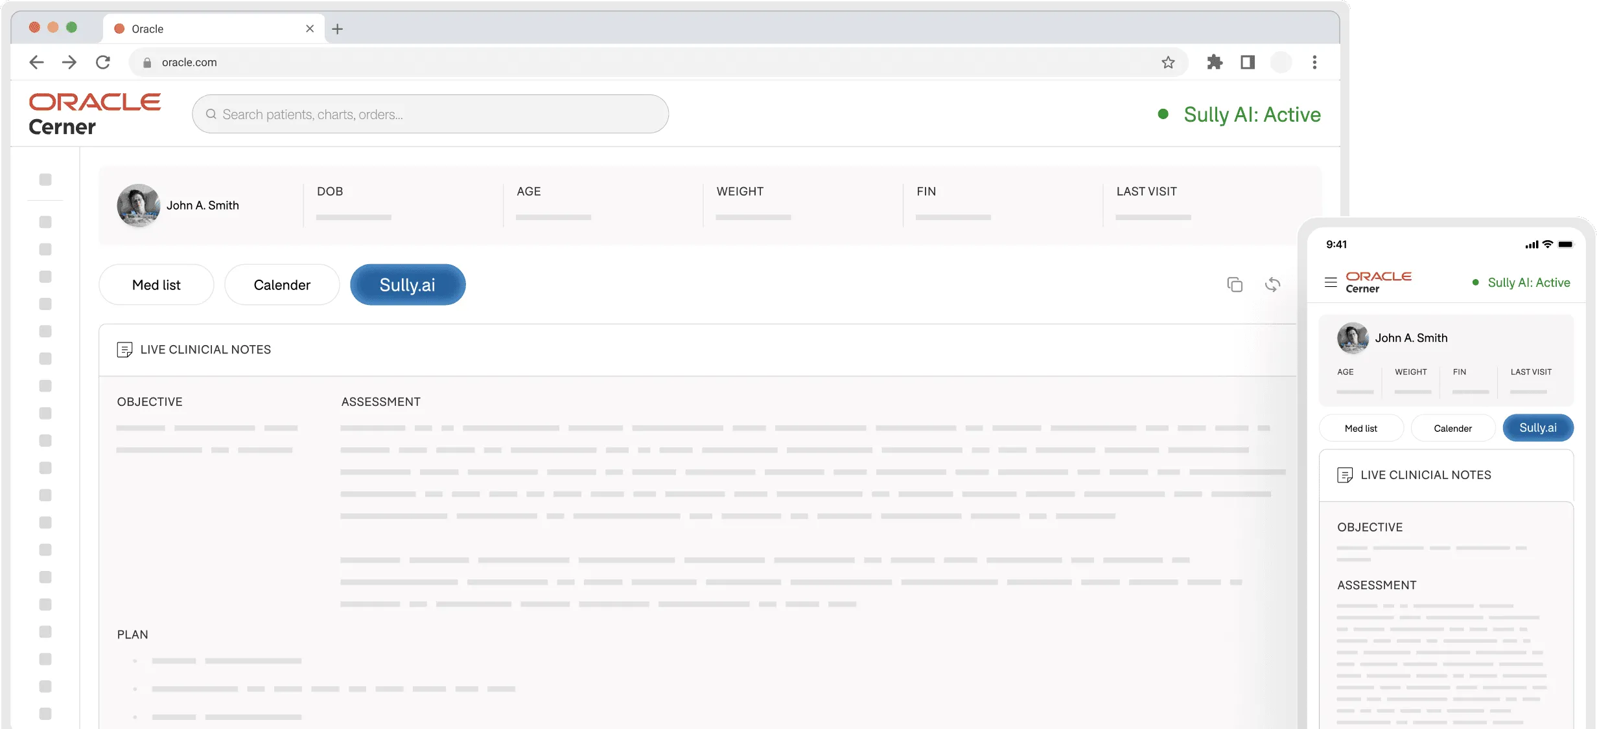Screen dimensions: 1597x729
Task: Toggle the browser side panel icon
Action: pyautogui.click(x=1248, y=62)
